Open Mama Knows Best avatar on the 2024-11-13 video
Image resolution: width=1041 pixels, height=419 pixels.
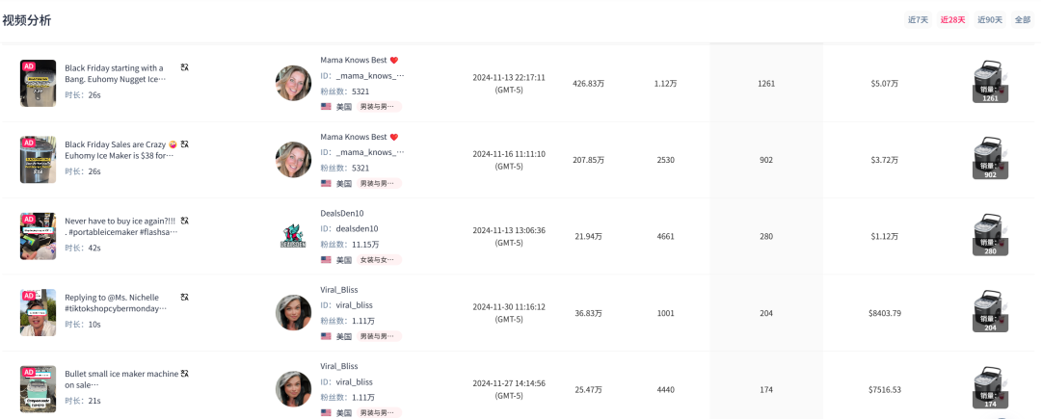coord(293,83)
